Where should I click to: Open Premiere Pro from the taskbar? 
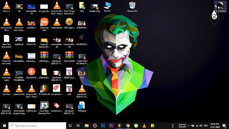point(111,126)
